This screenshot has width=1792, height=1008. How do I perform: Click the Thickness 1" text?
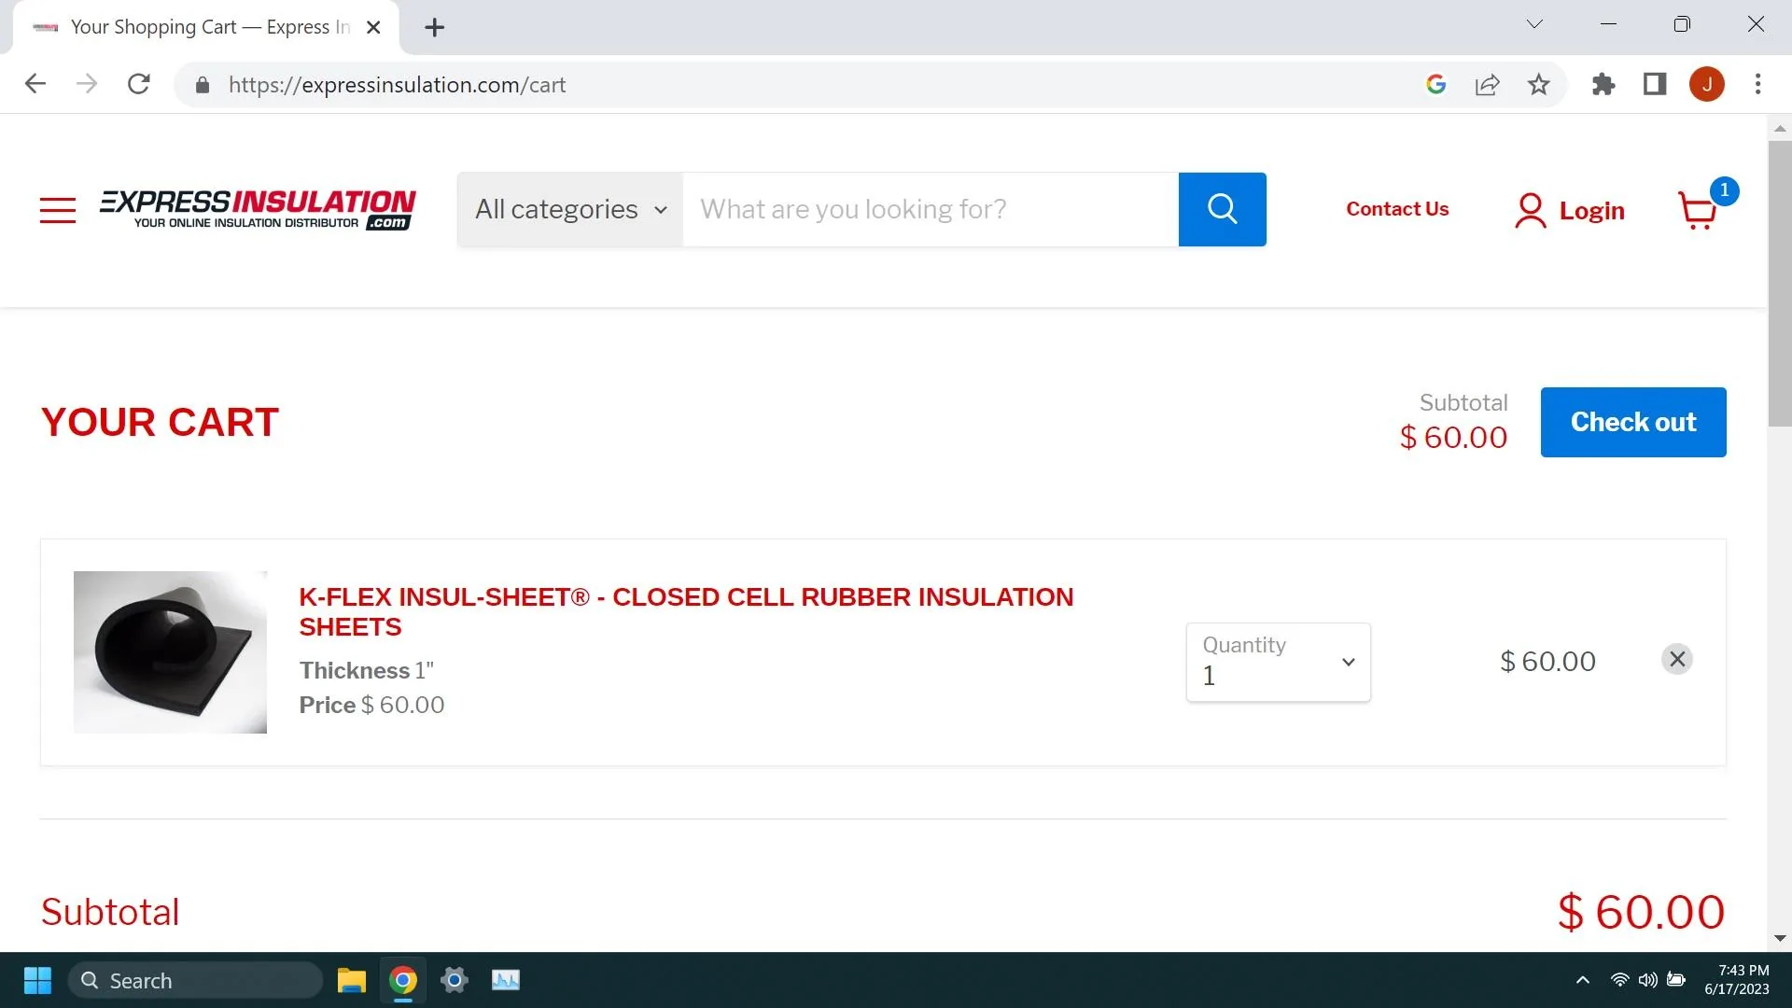click(366, 670)
